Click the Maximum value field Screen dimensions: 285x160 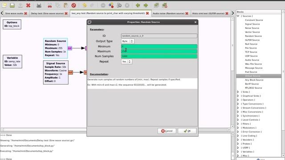[159, 52]
